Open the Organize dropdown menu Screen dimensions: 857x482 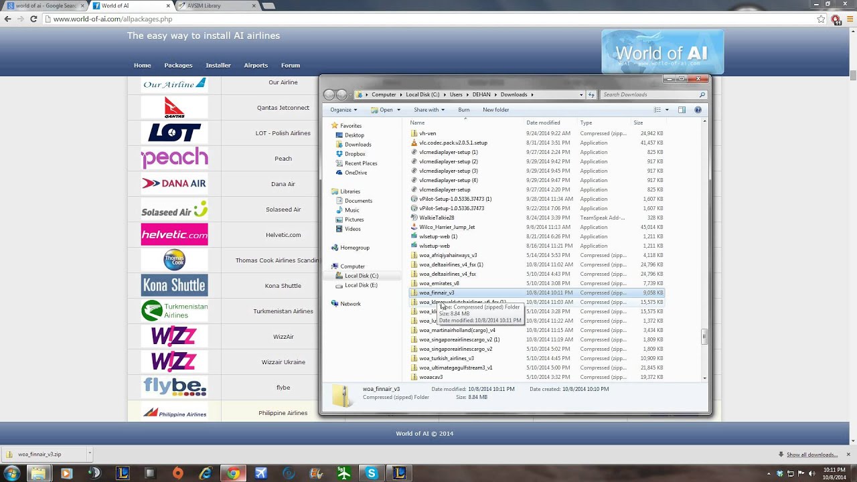[343, 110]
